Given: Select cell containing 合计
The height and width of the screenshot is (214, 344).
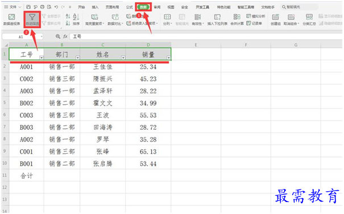Looking at the screenshot, I should click(26, 175).
